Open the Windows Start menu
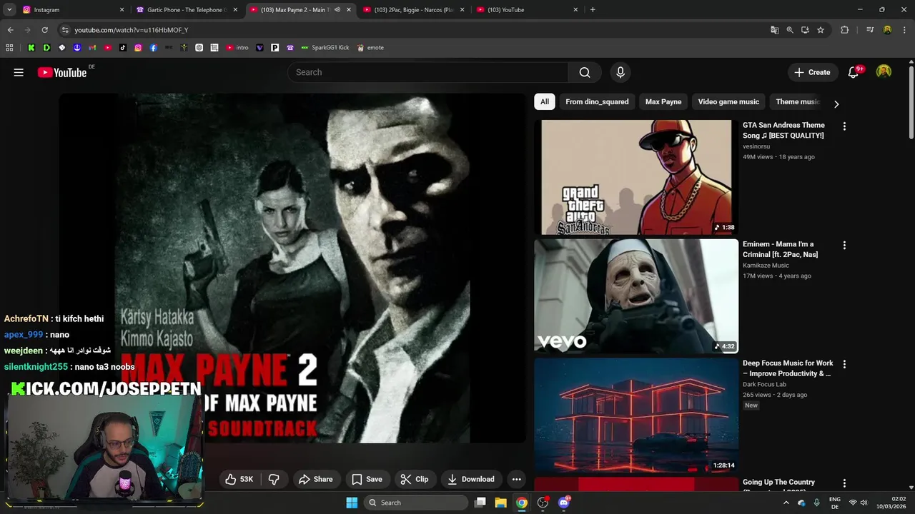This screenshot has width=915, height=514. 352,503
